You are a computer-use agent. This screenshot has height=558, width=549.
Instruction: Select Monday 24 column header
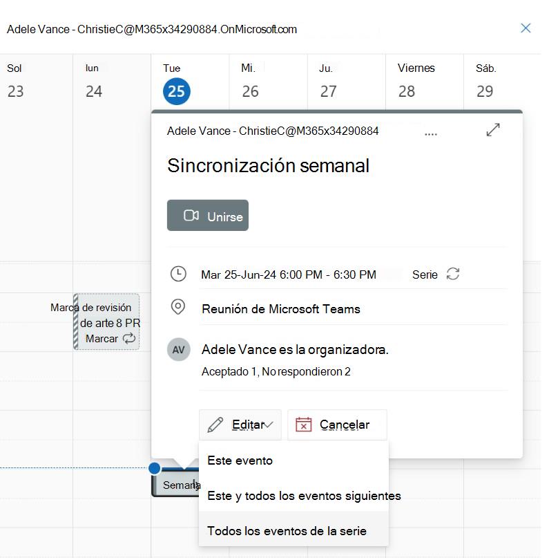tap(112, 81)
